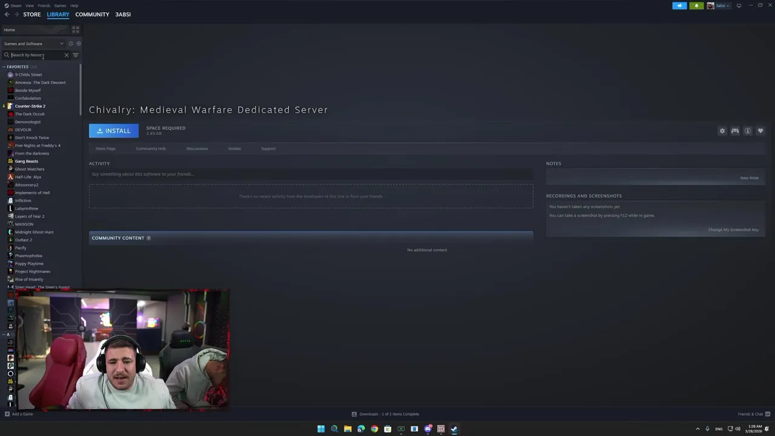
Task: Open the Downloads status bar
Action: [x=386, y=414]
